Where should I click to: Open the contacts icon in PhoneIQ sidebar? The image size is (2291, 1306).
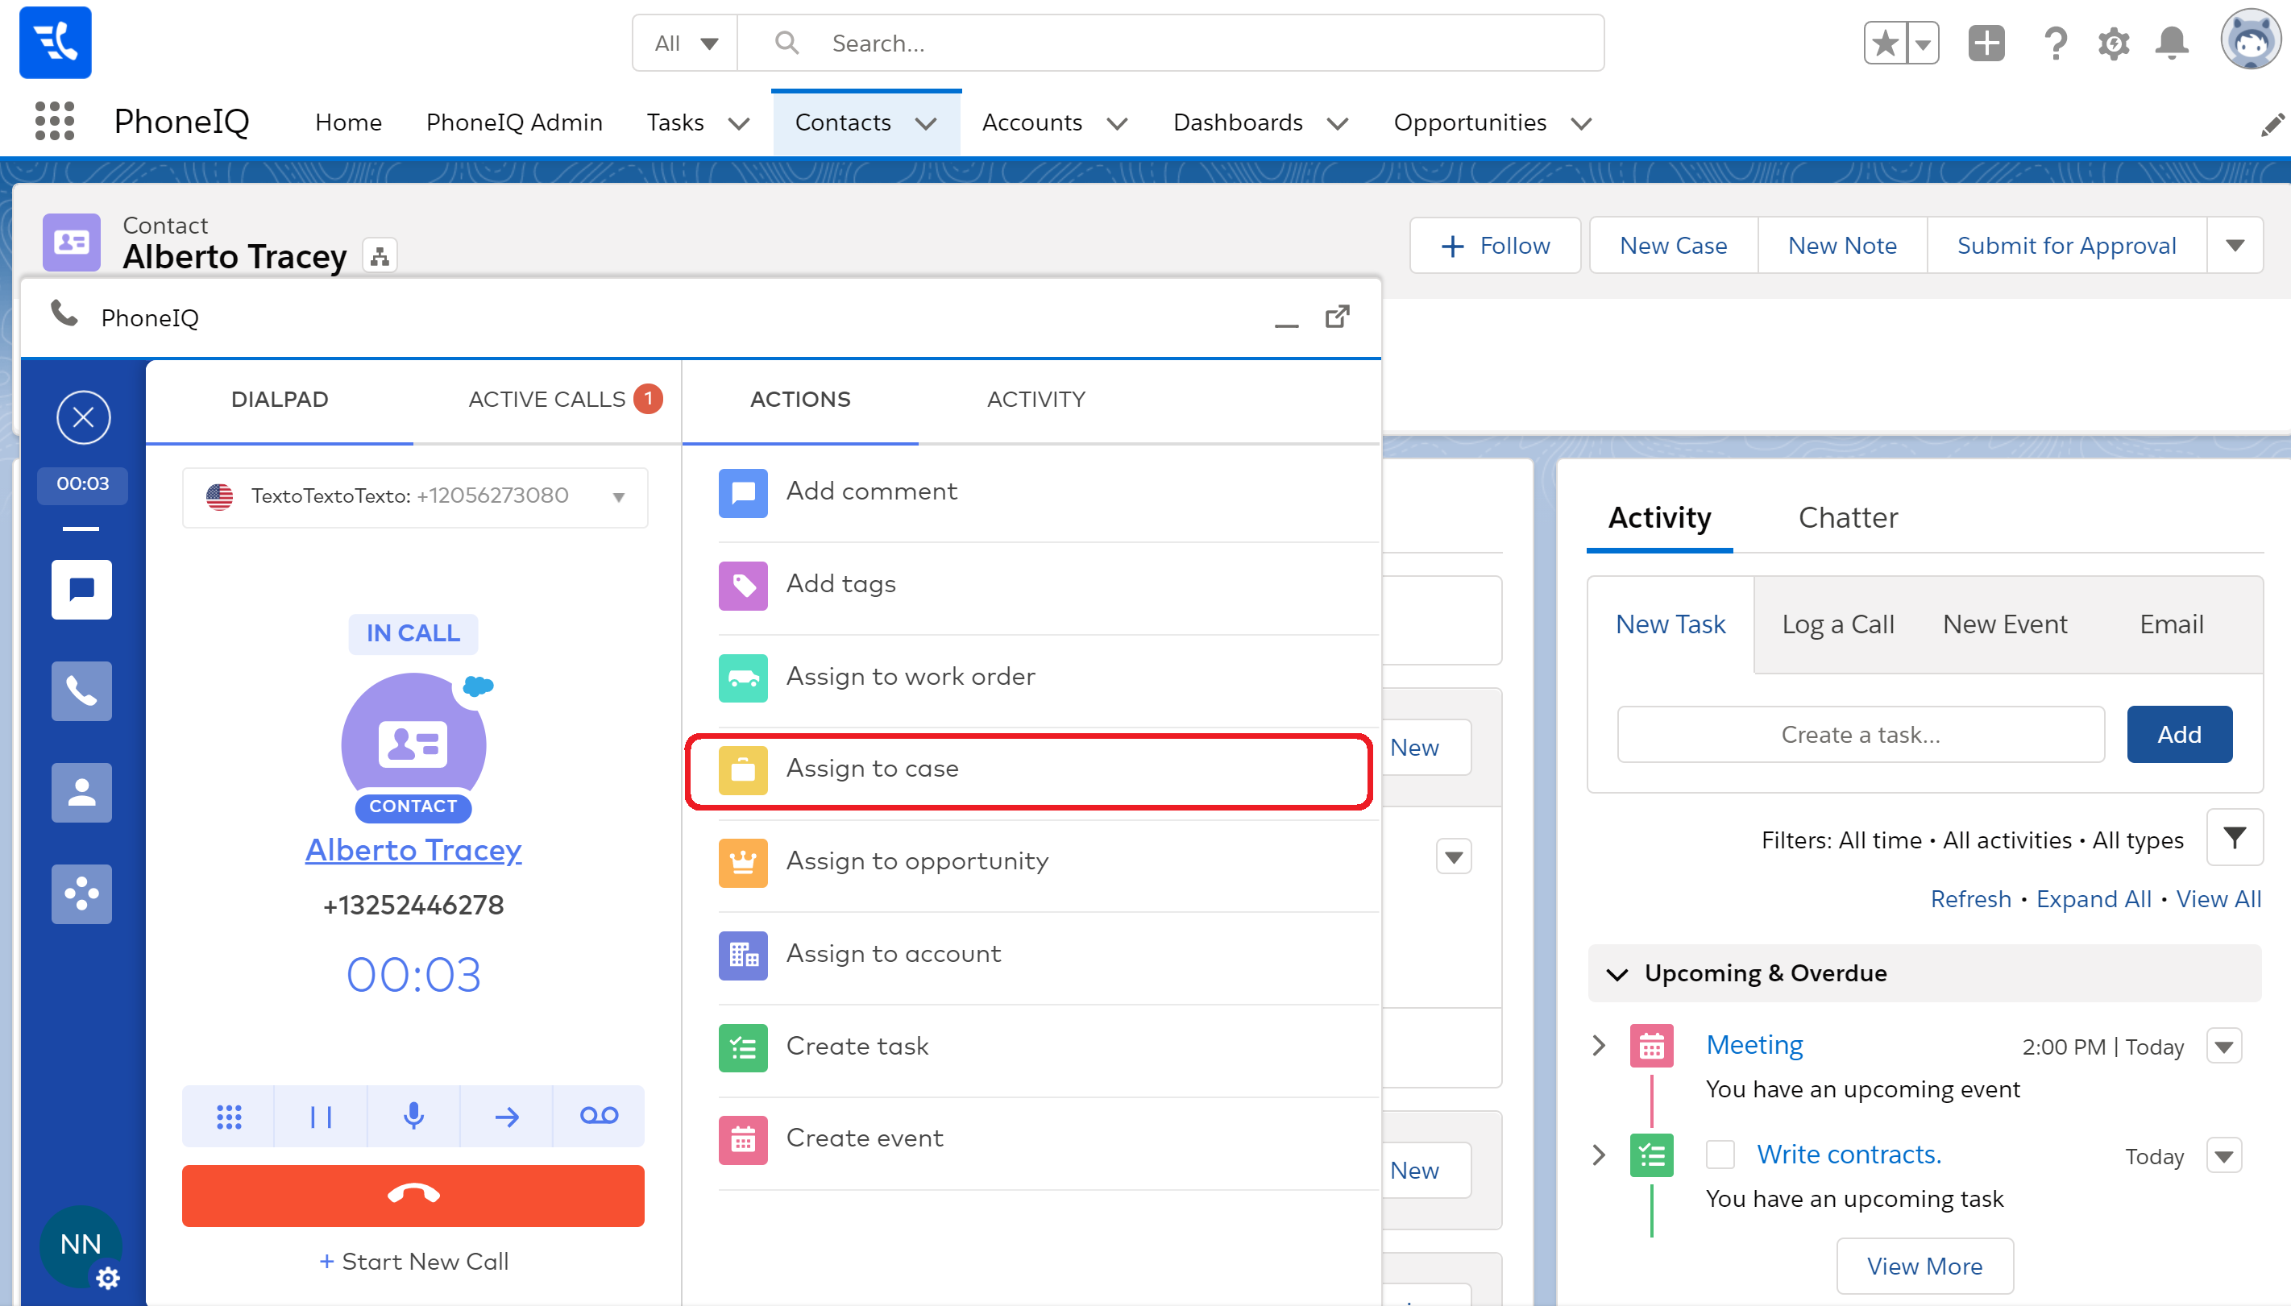81,792
